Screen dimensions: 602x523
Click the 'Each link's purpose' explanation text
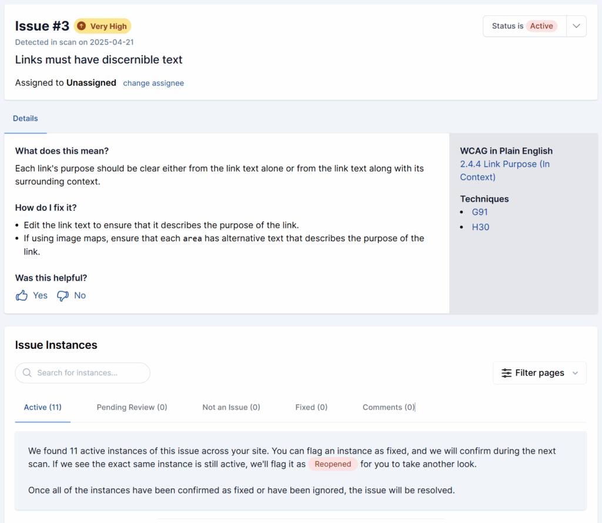coord(220,175)
